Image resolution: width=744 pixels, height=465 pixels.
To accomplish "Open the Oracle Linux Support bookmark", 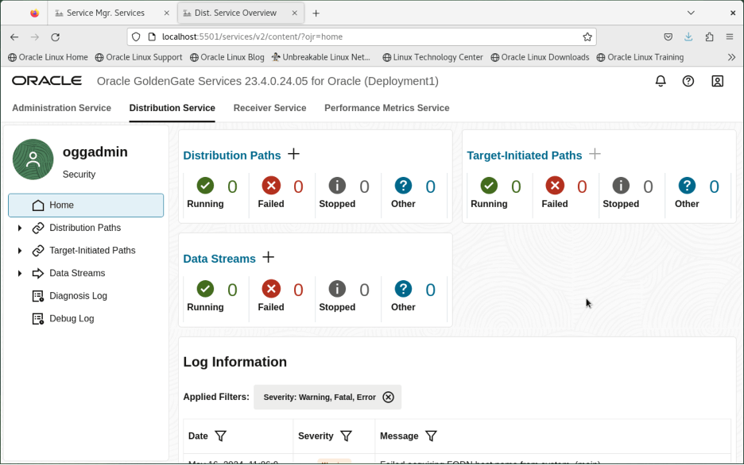I will (x=138, y=57).
